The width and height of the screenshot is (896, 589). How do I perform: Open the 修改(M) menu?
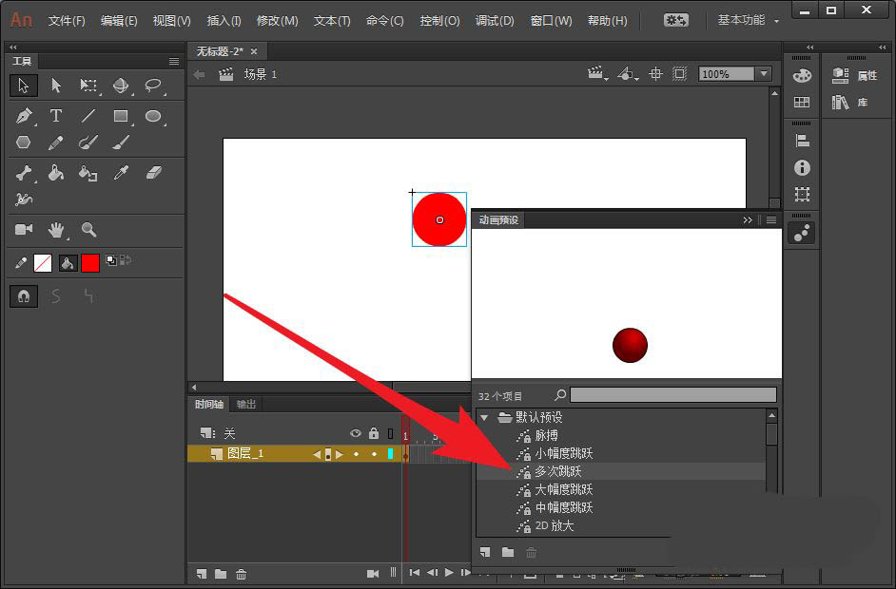pos(278,21)
